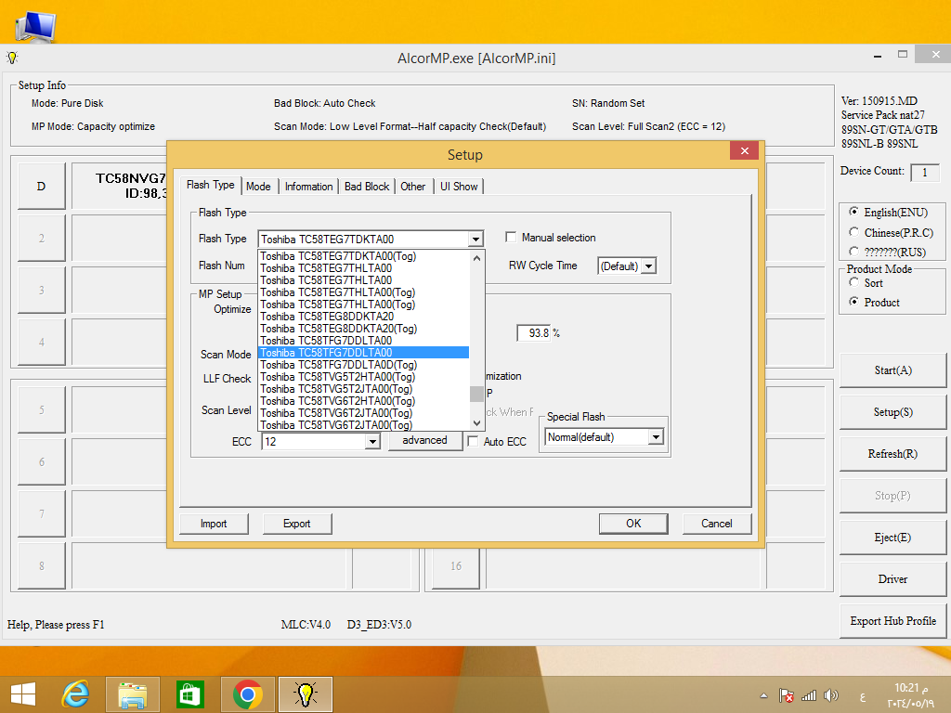Click the Export button
The width and height of the screenshot is (951, 713).
(x=296, y=524)
